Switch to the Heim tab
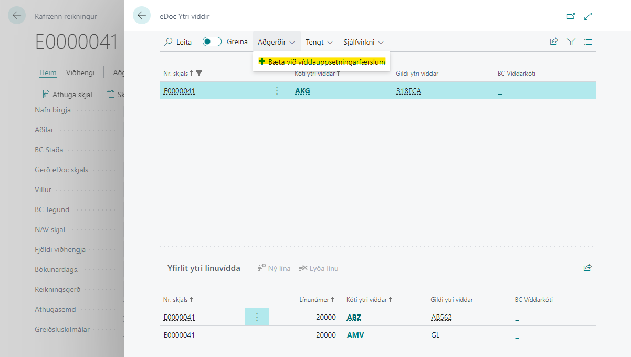This screenshot has height=357, width=631. coord(48,72)
